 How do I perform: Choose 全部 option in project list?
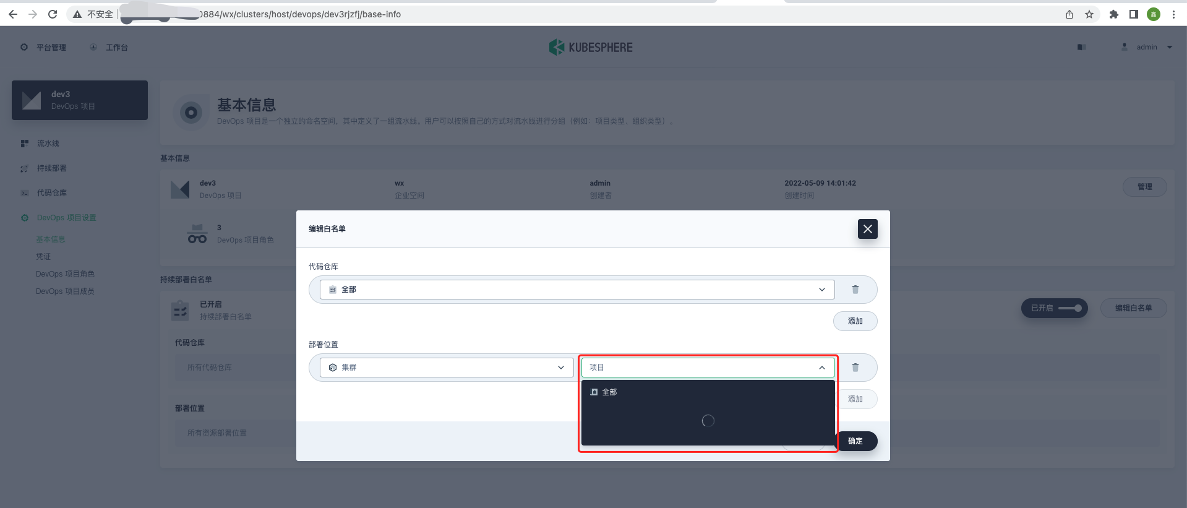(x=708, y=392)
